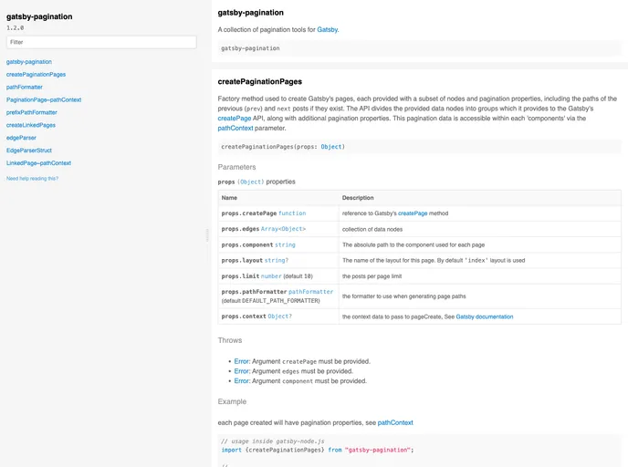Image resolution: width=628 pixels, height=467 pixels.
Task: Click function type of props.createPage
Action: (x=292, y=213)
